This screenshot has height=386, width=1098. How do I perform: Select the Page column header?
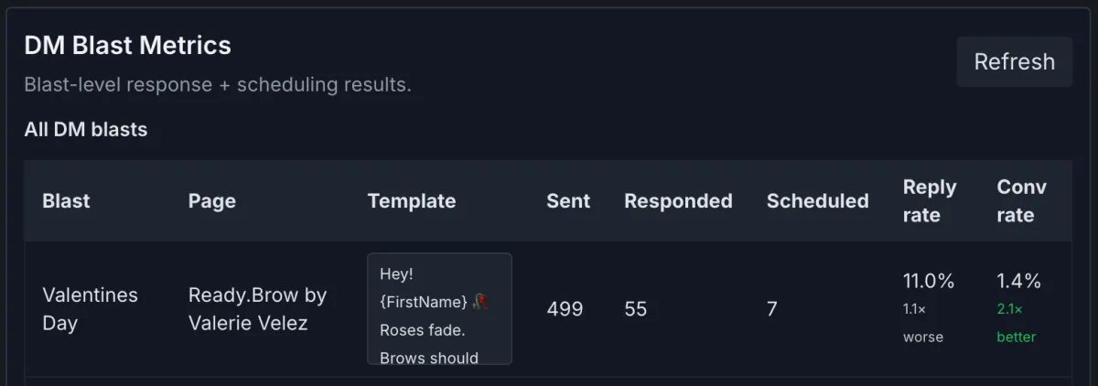(211, 201)
